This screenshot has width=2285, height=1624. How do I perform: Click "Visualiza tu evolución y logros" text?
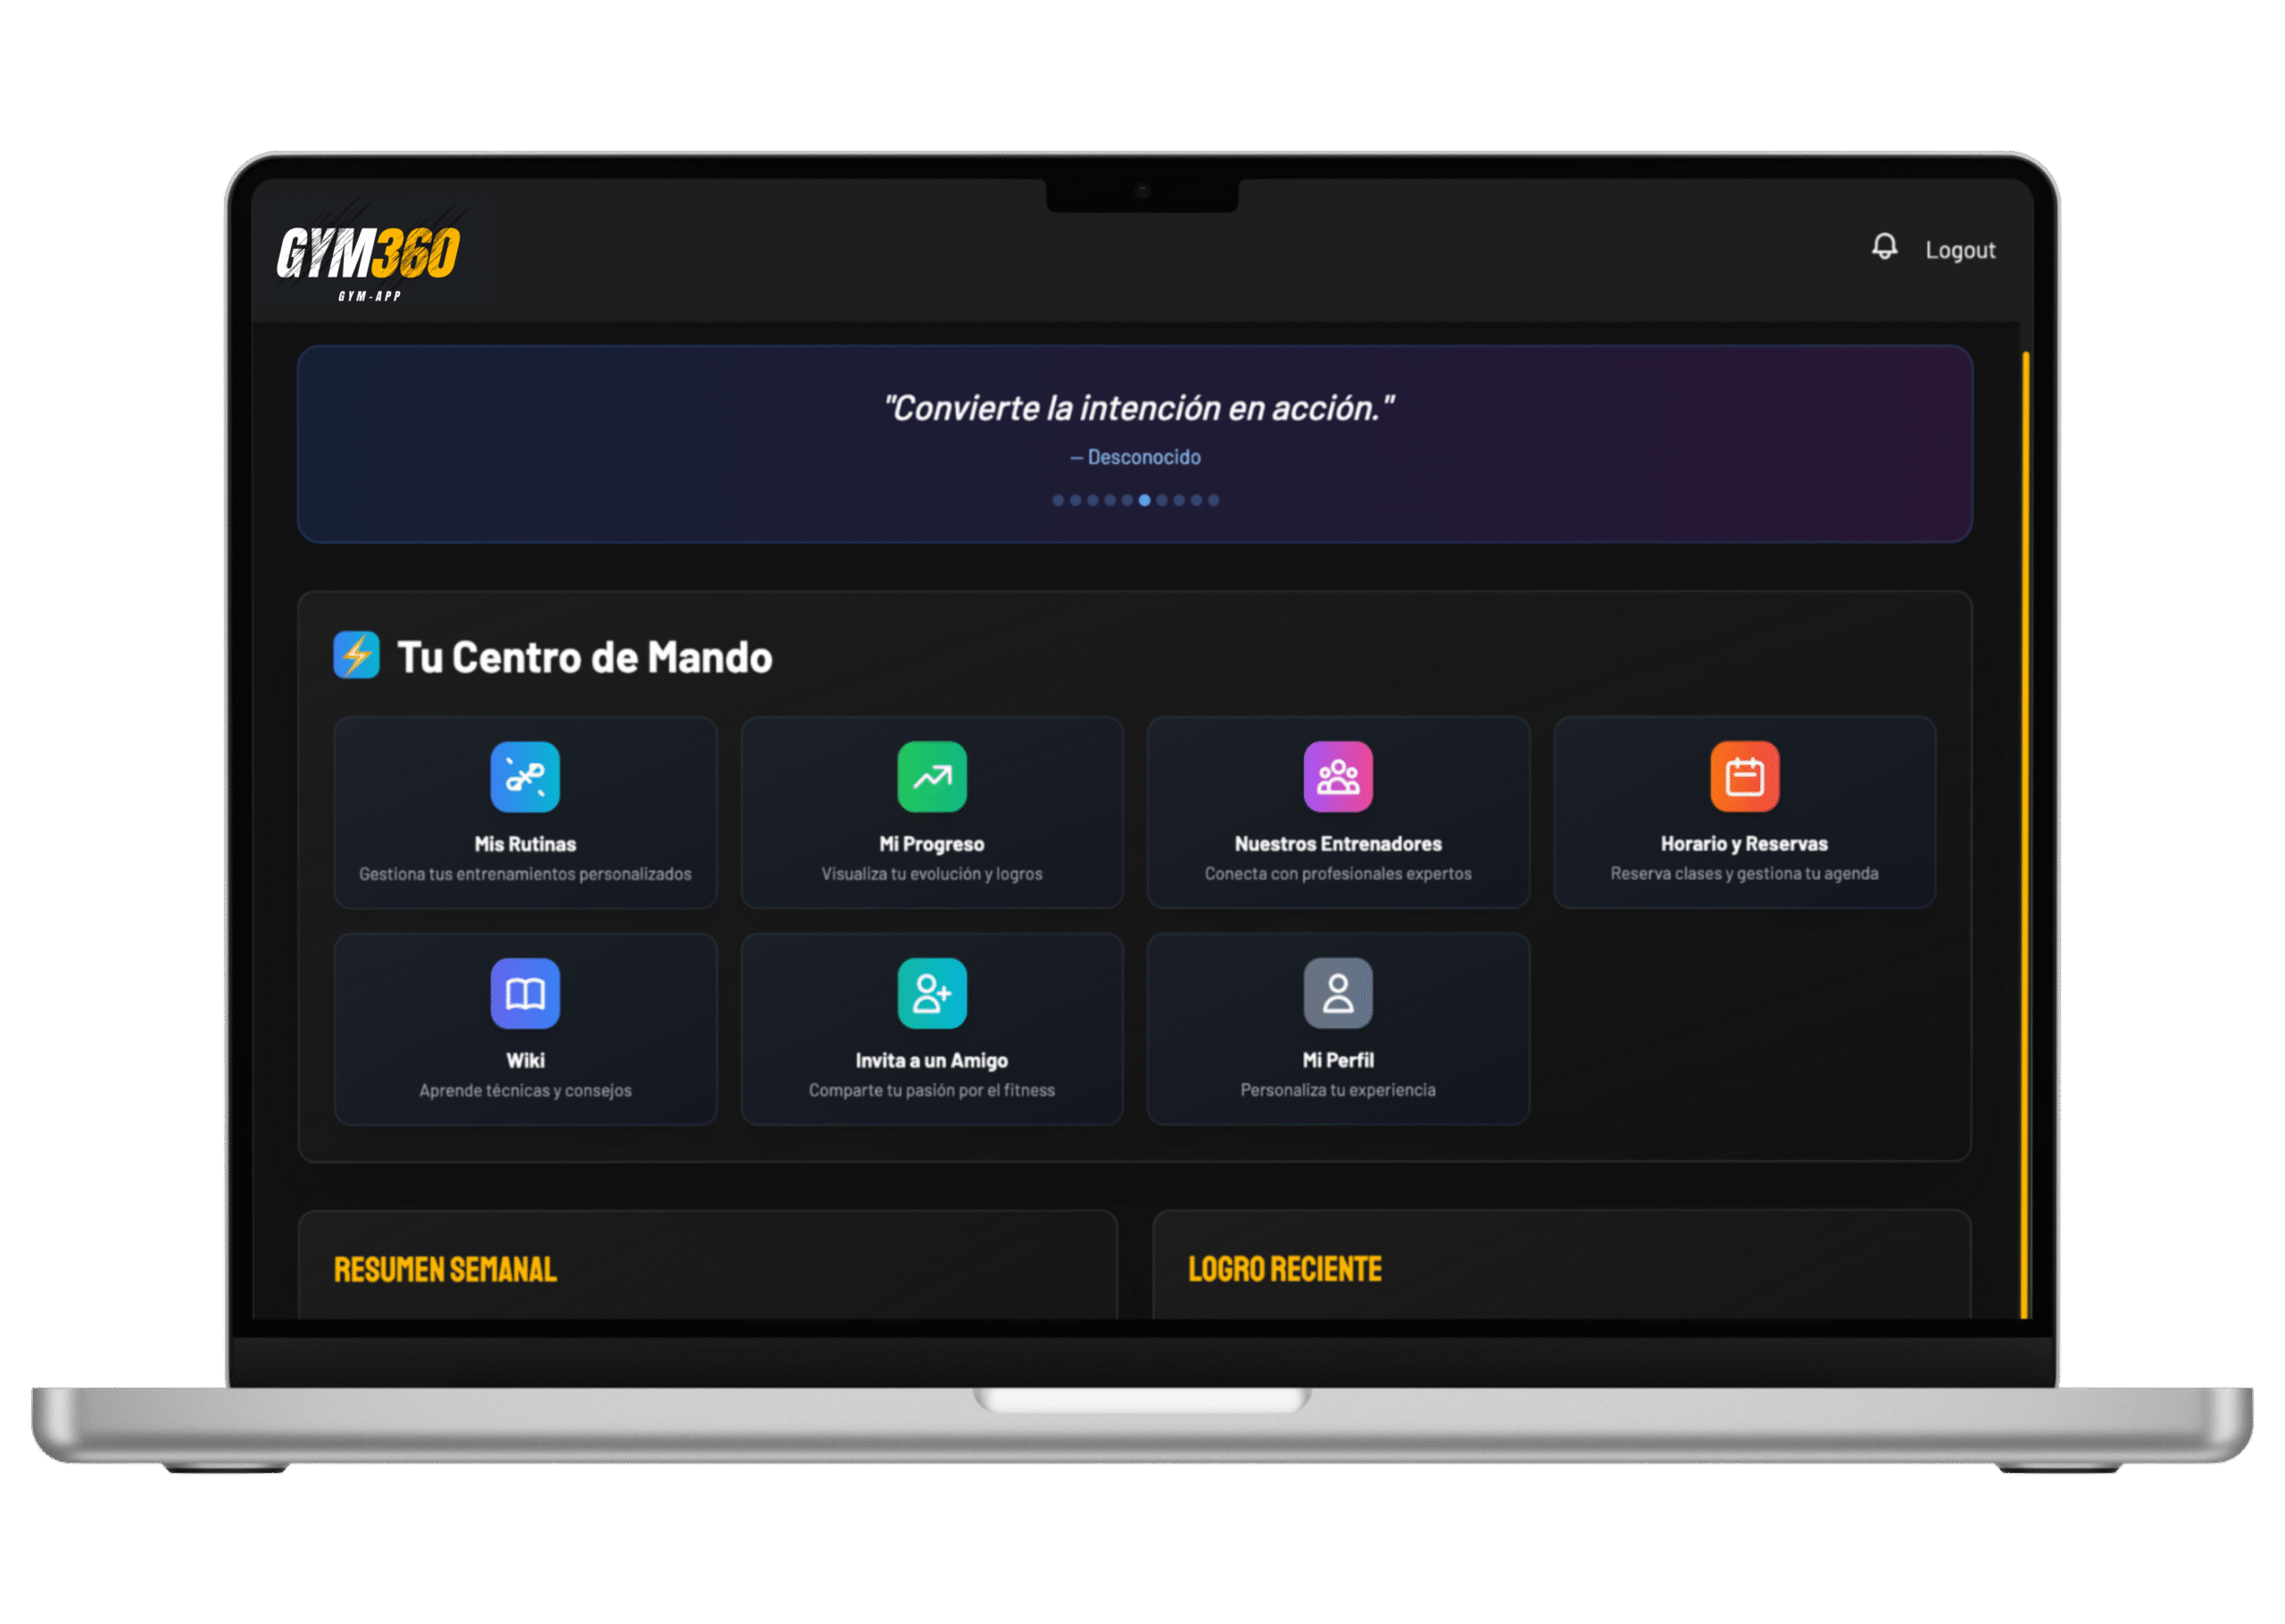tap(931, 874)
